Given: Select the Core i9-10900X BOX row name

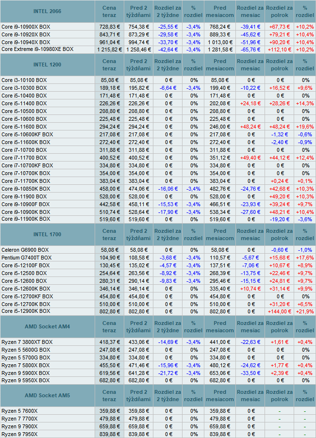Looking at the screenshot, I should pos(26,27).
